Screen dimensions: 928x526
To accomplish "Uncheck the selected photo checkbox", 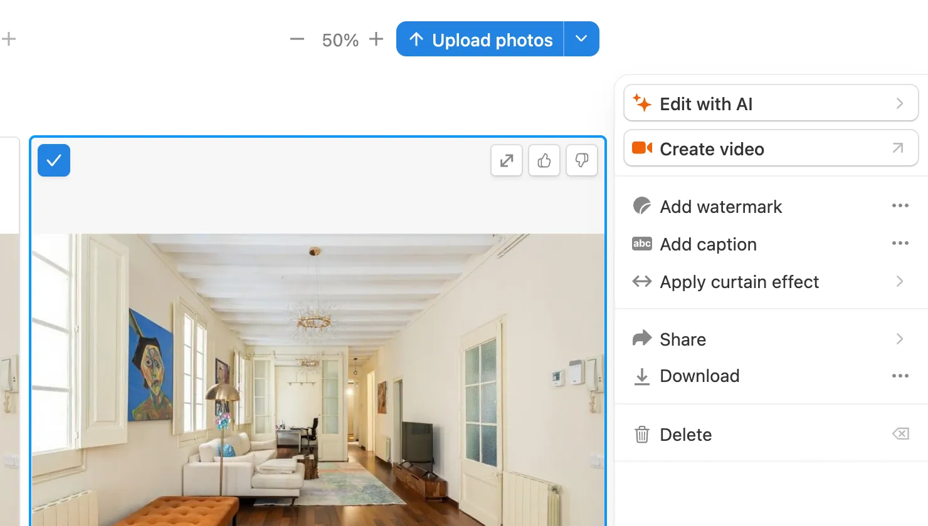I will pyautogui.click(x=54, y=160).
